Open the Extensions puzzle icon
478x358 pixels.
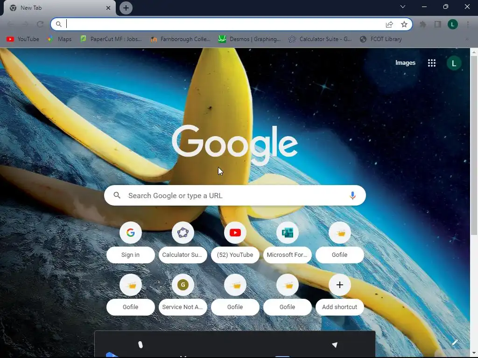(422, 24)
